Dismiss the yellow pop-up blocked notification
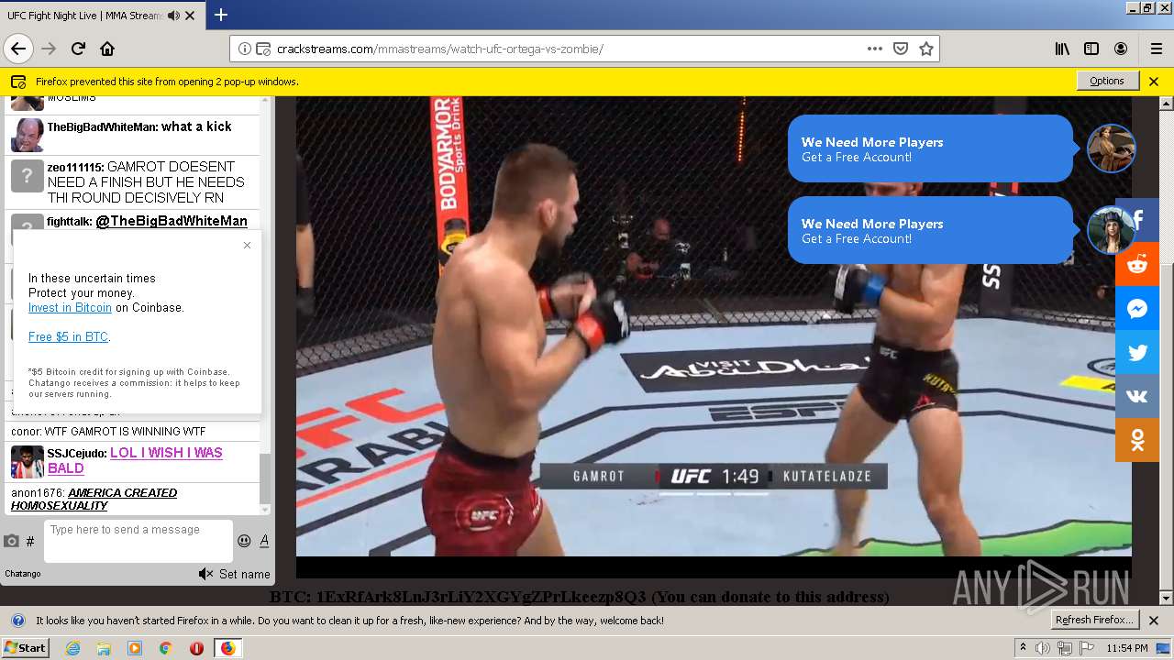This screenshot has height=660, width=1174. click(1154, 81)
